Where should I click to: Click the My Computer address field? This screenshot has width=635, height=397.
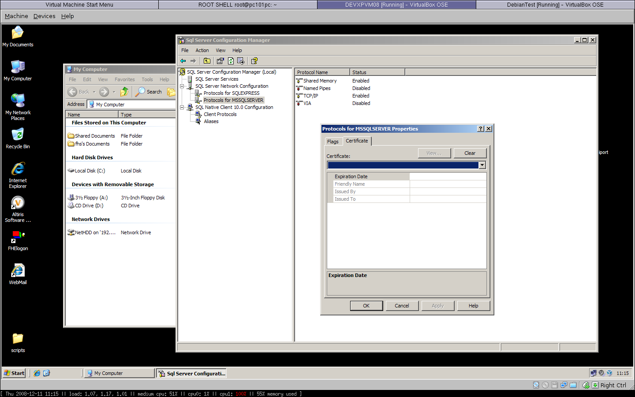[131, 105]
